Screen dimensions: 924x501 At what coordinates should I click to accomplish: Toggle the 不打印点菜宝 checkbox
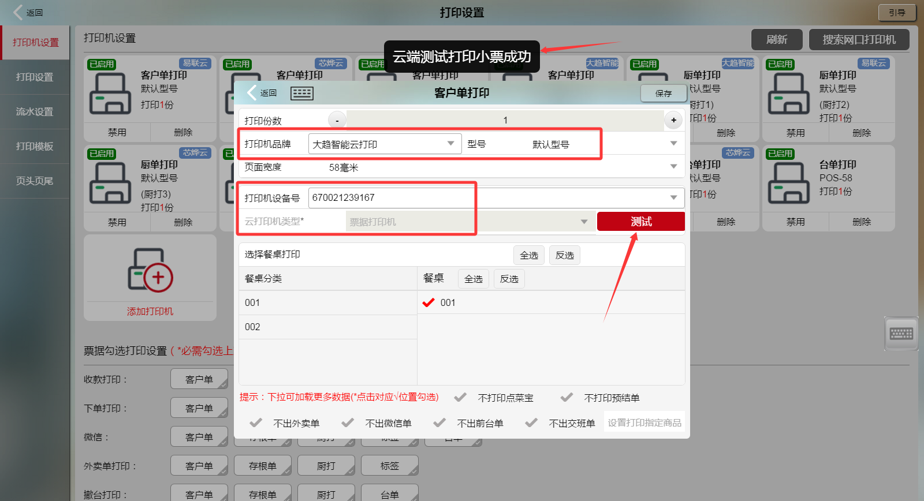460,397
